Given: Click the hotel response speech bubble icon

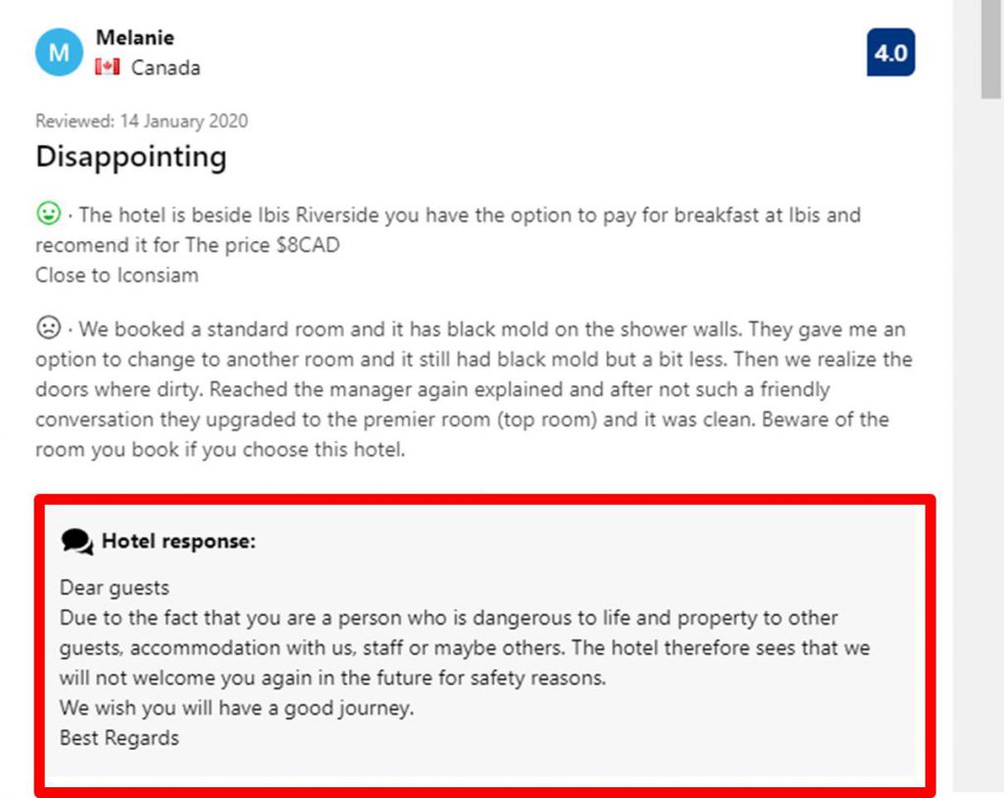Looking at the screenshot, I should pyautogui.click(x=77, y=542).
